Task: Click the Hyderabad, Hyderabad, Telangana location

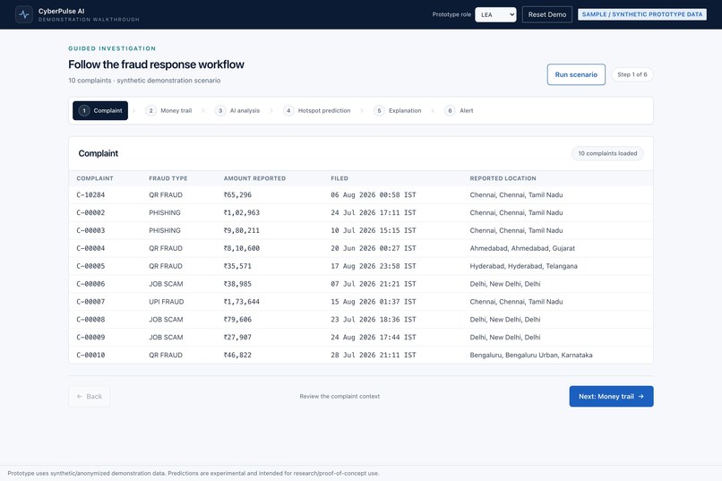Action: click(523, 266)
